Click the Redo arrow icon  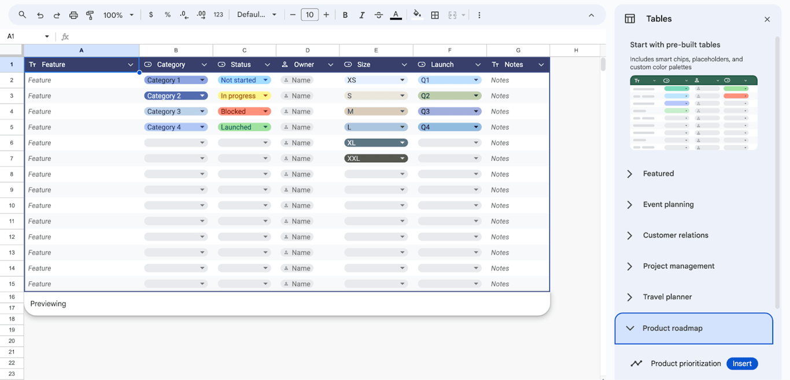(57, 15)
